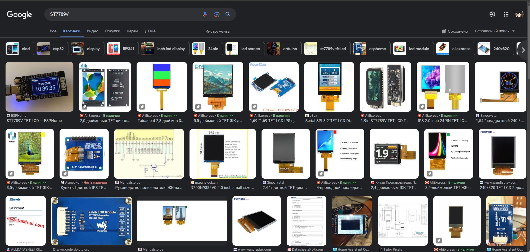The width and height of the screenshot is (530, 252).
Task: Open the Карты tab
Action: pyautogui.click(x=132, y=31)
